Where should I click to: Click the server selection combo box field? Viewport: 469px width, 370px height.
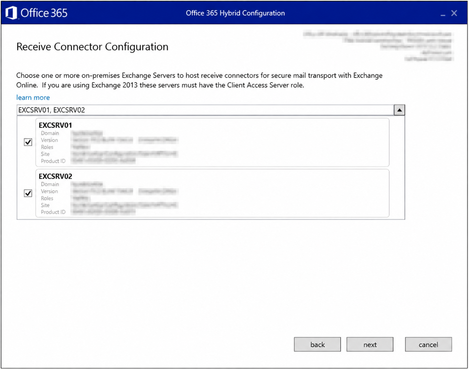(x=205, y=110)
